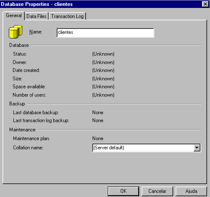Confirm with the OK button

point(123,191)
